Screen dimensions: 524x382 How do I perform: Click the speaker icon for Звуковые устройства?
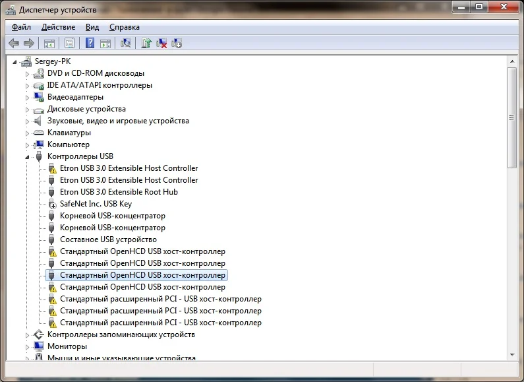click(38, 121)
